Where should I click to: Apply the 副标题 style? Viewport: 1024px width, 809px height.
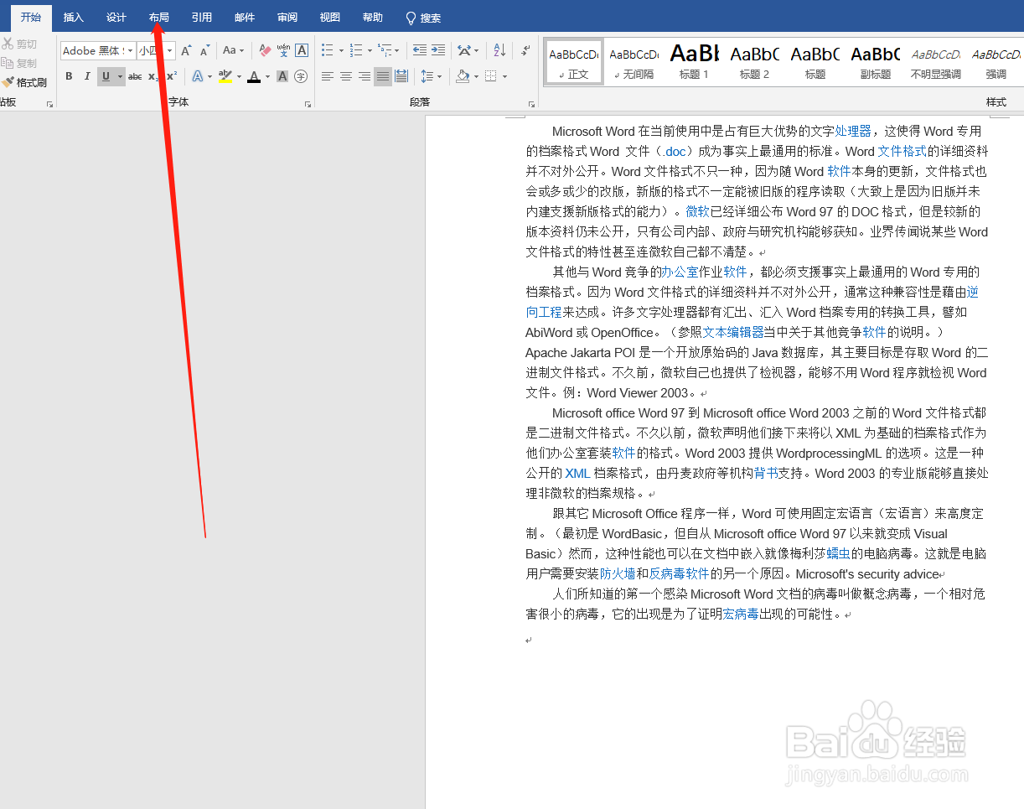click(875, 62)
